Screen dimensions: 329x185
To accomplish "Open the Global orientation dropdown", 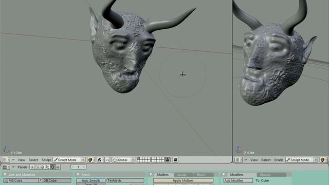I will pos(126,160).
